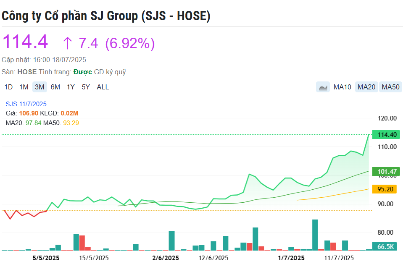Click the 2/6/2025 date axis label
Image resolution: width=403 pixels, height=264 pixels.
click(x=166, y=258)
